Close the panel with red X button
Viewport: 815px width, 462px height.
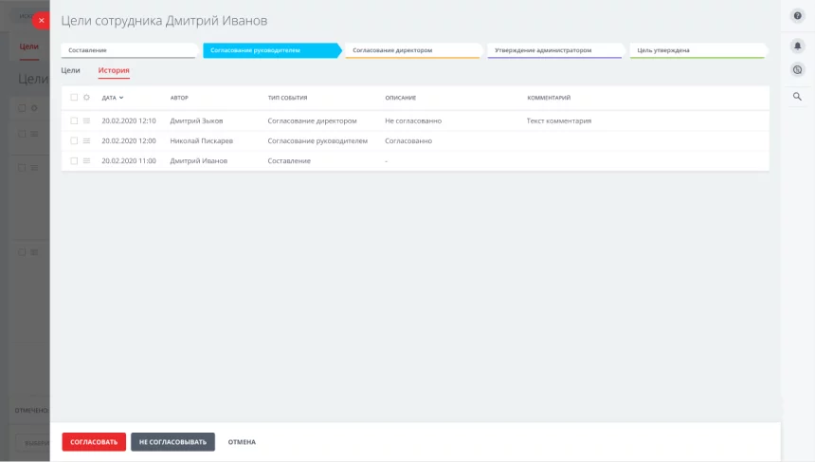42,20
